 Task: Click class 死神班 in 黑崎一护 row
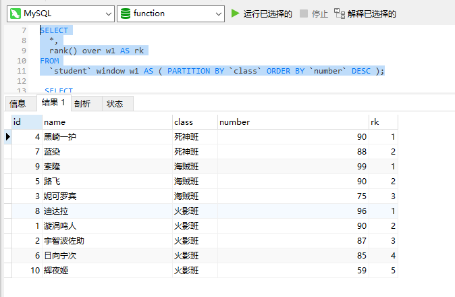point(195,136)
